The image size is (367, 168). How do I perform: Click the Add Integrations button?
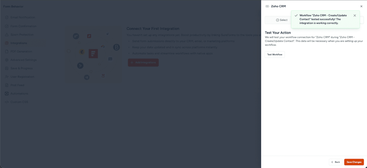click(x=143, y=62)
